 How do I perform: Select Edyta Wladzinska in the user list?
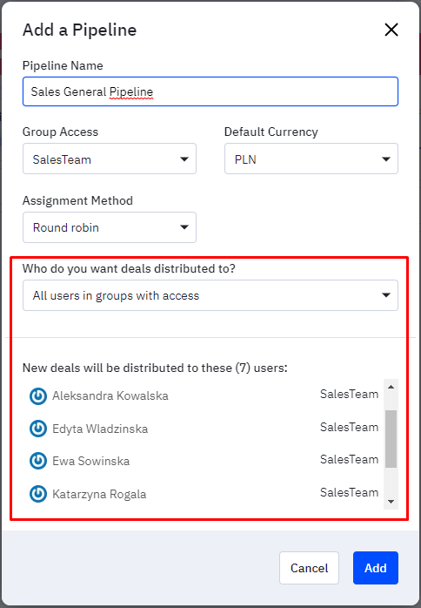click(100, 429)
